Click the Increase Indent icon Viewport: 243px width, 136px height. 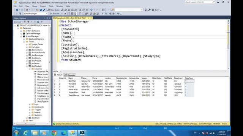click(114, 14)
